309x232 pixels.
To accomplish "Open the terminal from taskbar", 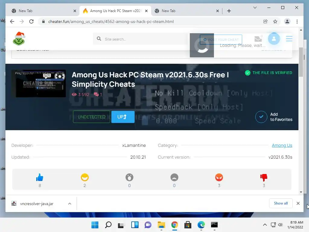I will (x=214, y=225).
